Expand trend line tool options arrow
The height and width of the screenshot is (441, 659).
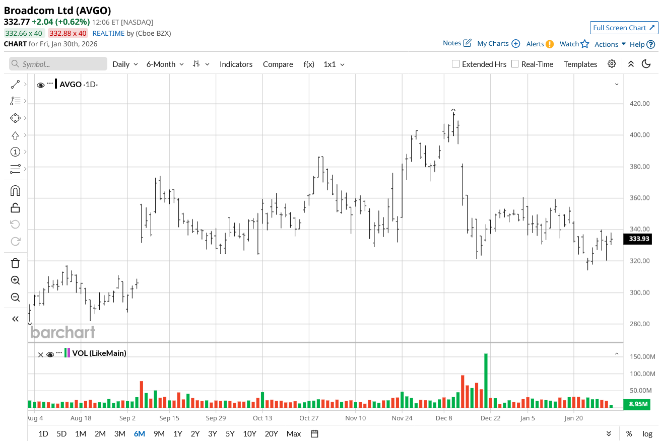[x=25, y=84]
